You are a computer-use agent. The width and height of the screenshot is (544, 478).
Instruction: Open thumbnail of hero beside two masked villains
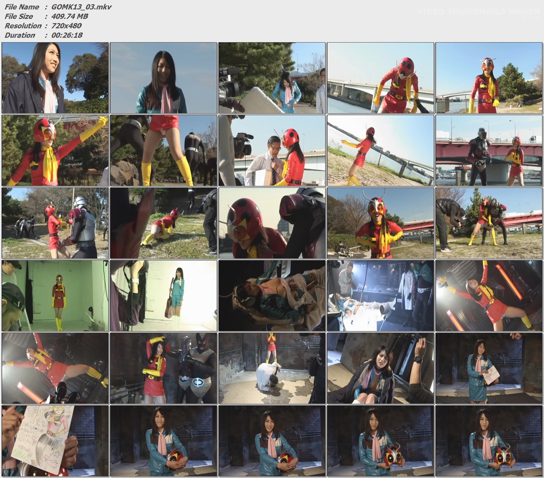point(164,368)
